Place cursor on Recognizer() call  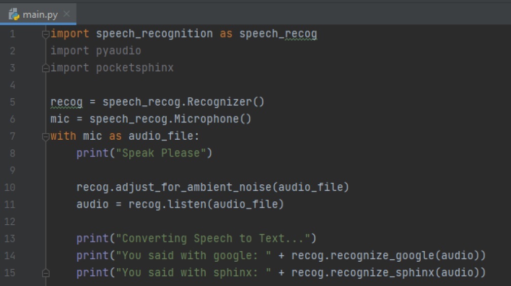click(x=226, y=102)
